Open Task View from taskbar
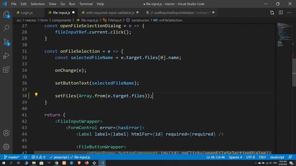Screen dimensions: 296x166 click(18, 163)
